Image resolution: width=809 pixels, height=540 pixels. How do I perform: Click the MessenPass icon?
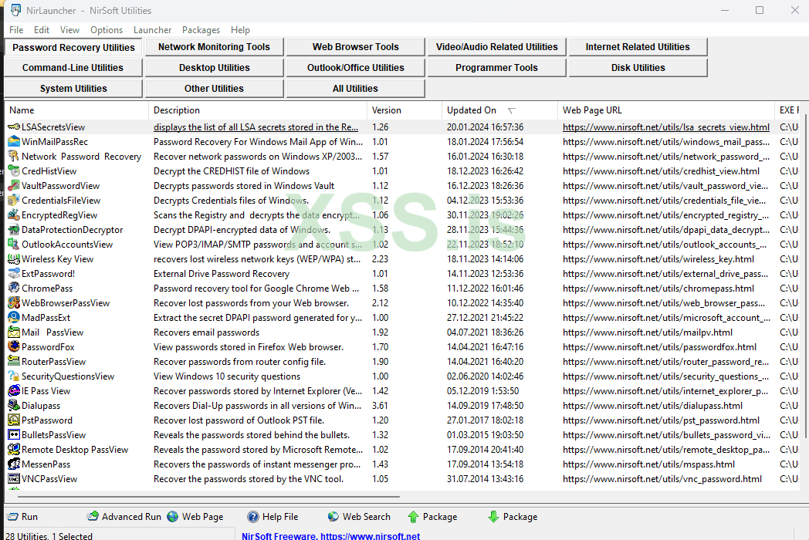tap(14, 464)
